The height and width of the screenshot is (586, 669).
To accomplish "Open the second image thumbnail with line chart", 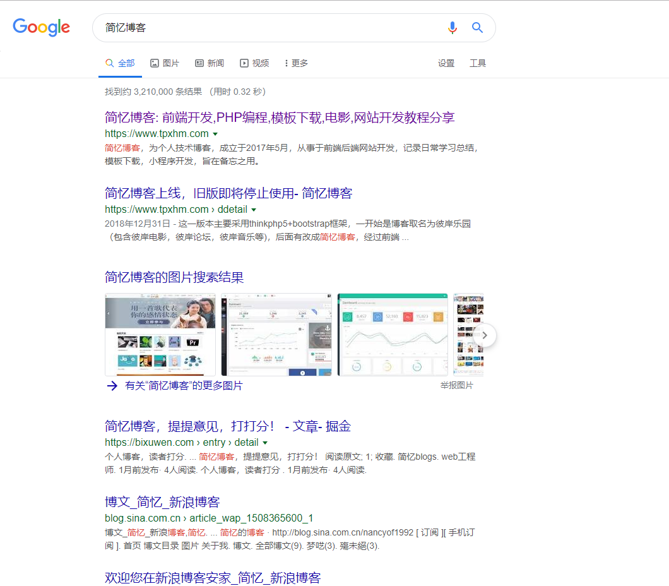I will click(x=276, y=335).
